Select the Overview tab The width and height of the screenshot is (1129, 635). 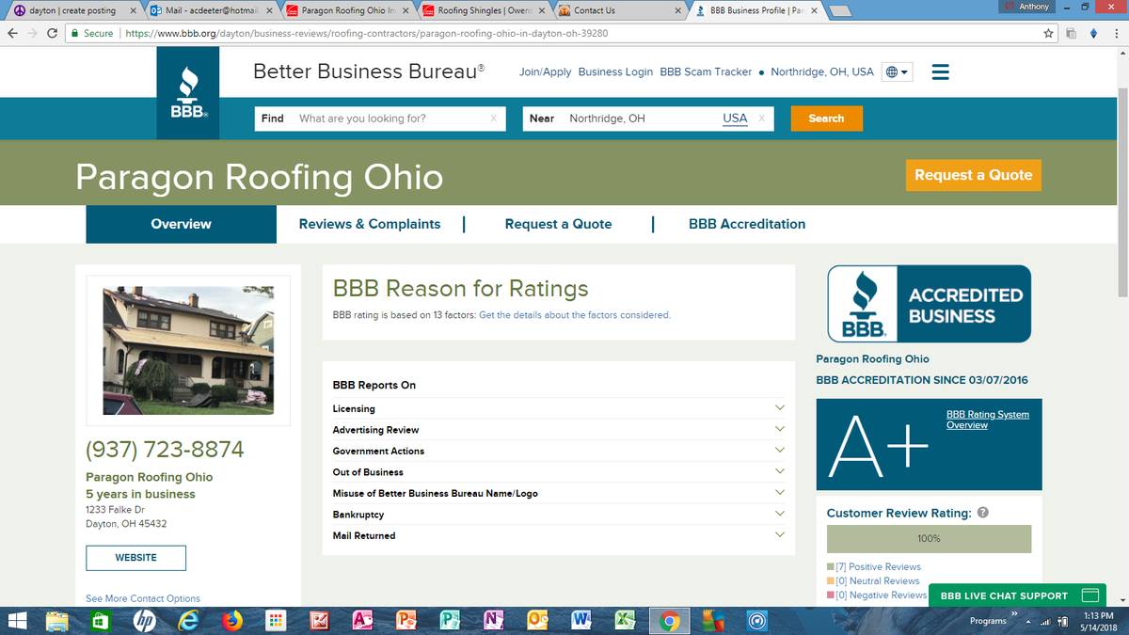point(182,224)
